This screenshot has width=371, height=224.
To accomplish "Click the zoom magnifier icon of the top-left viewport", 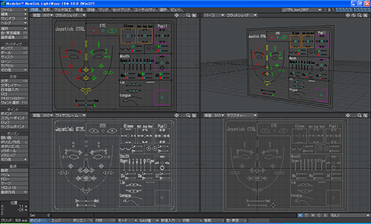I will (188, 15).
